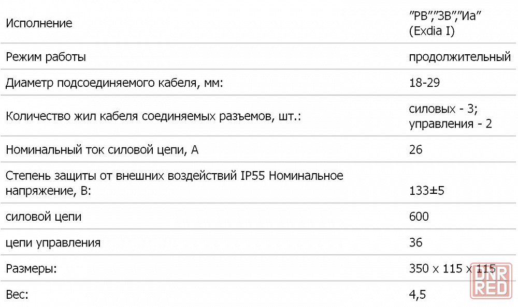This screenshot has width=518, height=307.
Task: Click the 'продолжительный' value
Action: pos(460,57)
